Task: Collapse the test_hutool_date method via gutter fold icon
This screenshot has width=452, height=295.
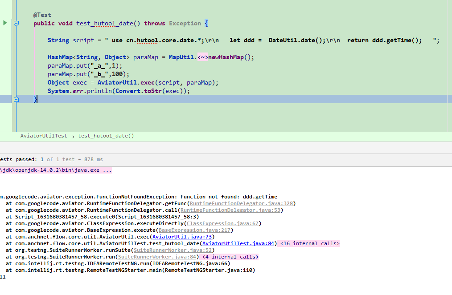Action: [x=16, y=22]
